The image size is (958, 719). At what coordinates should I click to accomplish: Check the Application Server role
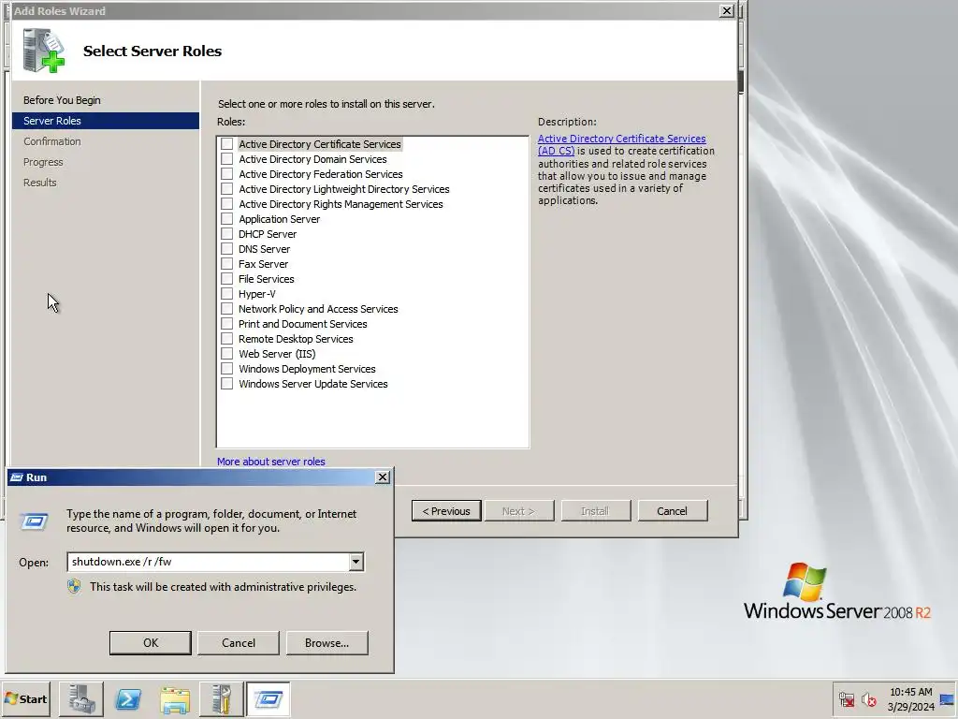click(x=226, y=219)
